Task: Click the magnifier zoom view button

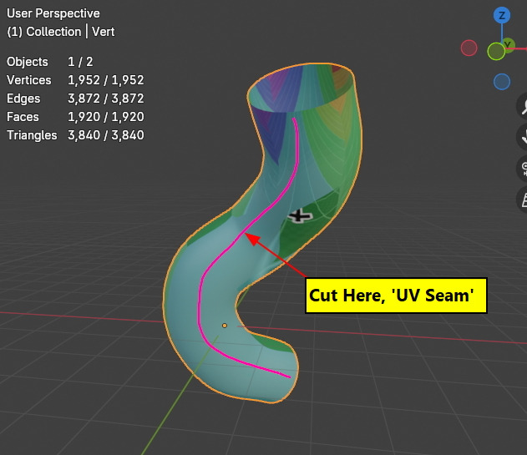Action: coord(522,107)
